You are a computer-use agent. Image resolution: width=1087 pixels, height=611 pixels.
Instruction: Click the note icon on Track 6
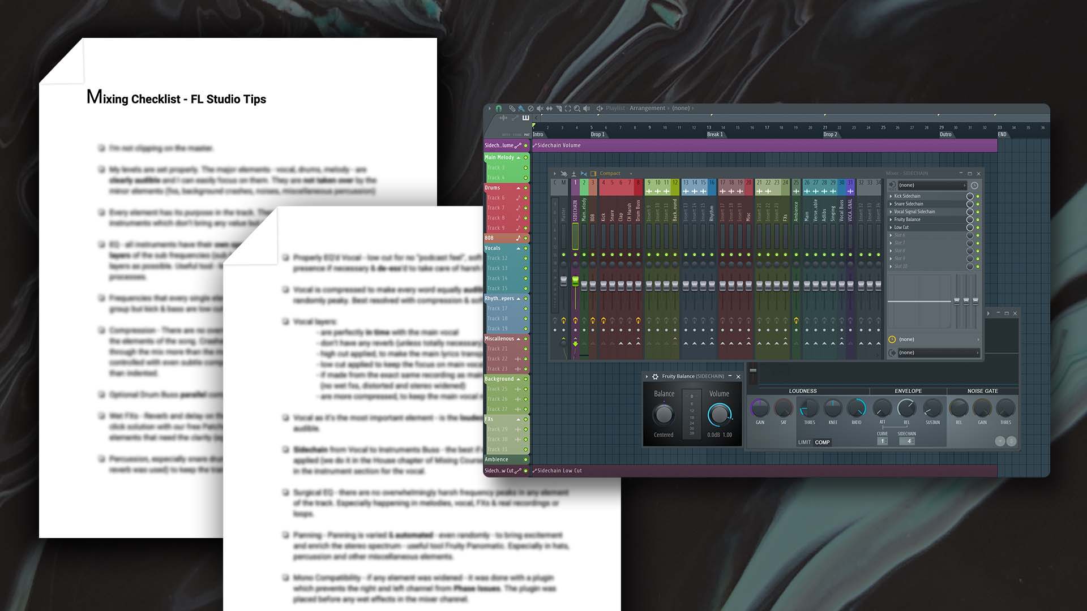tap(517, 198)
